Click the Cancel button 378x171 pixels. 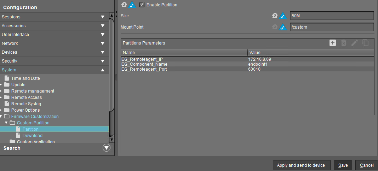pos(366,165)
